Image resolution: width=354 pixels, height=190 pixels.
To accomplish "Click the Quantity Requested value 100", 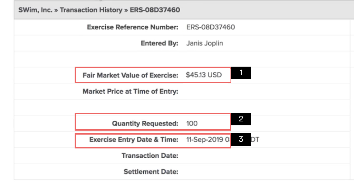I will coord(192,124).
